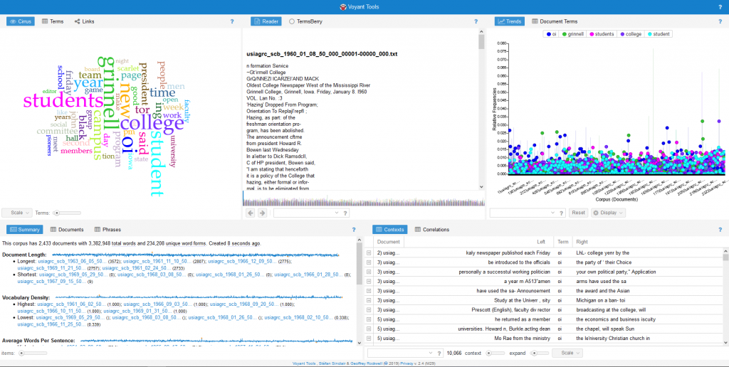Open help for the Cirrus panel

coord(232,22)
